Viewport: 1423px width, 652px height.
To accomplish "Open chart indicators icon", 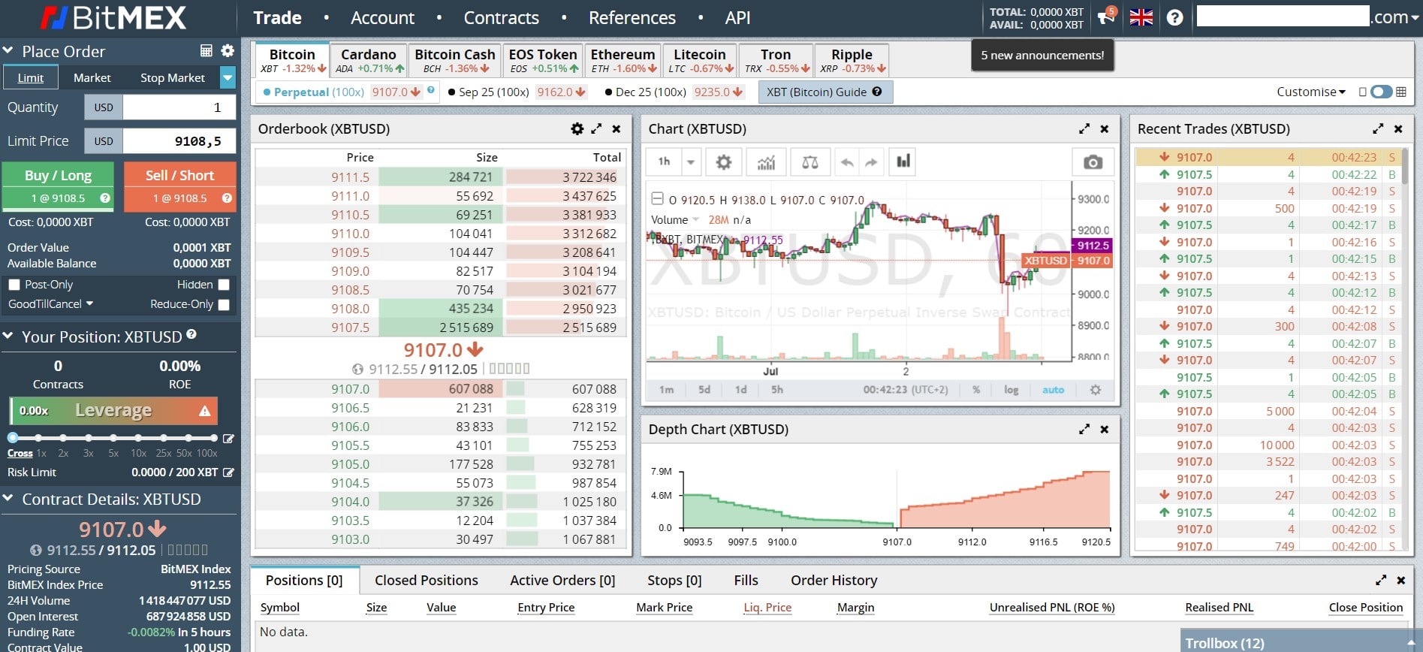I will tap(767, 161).
